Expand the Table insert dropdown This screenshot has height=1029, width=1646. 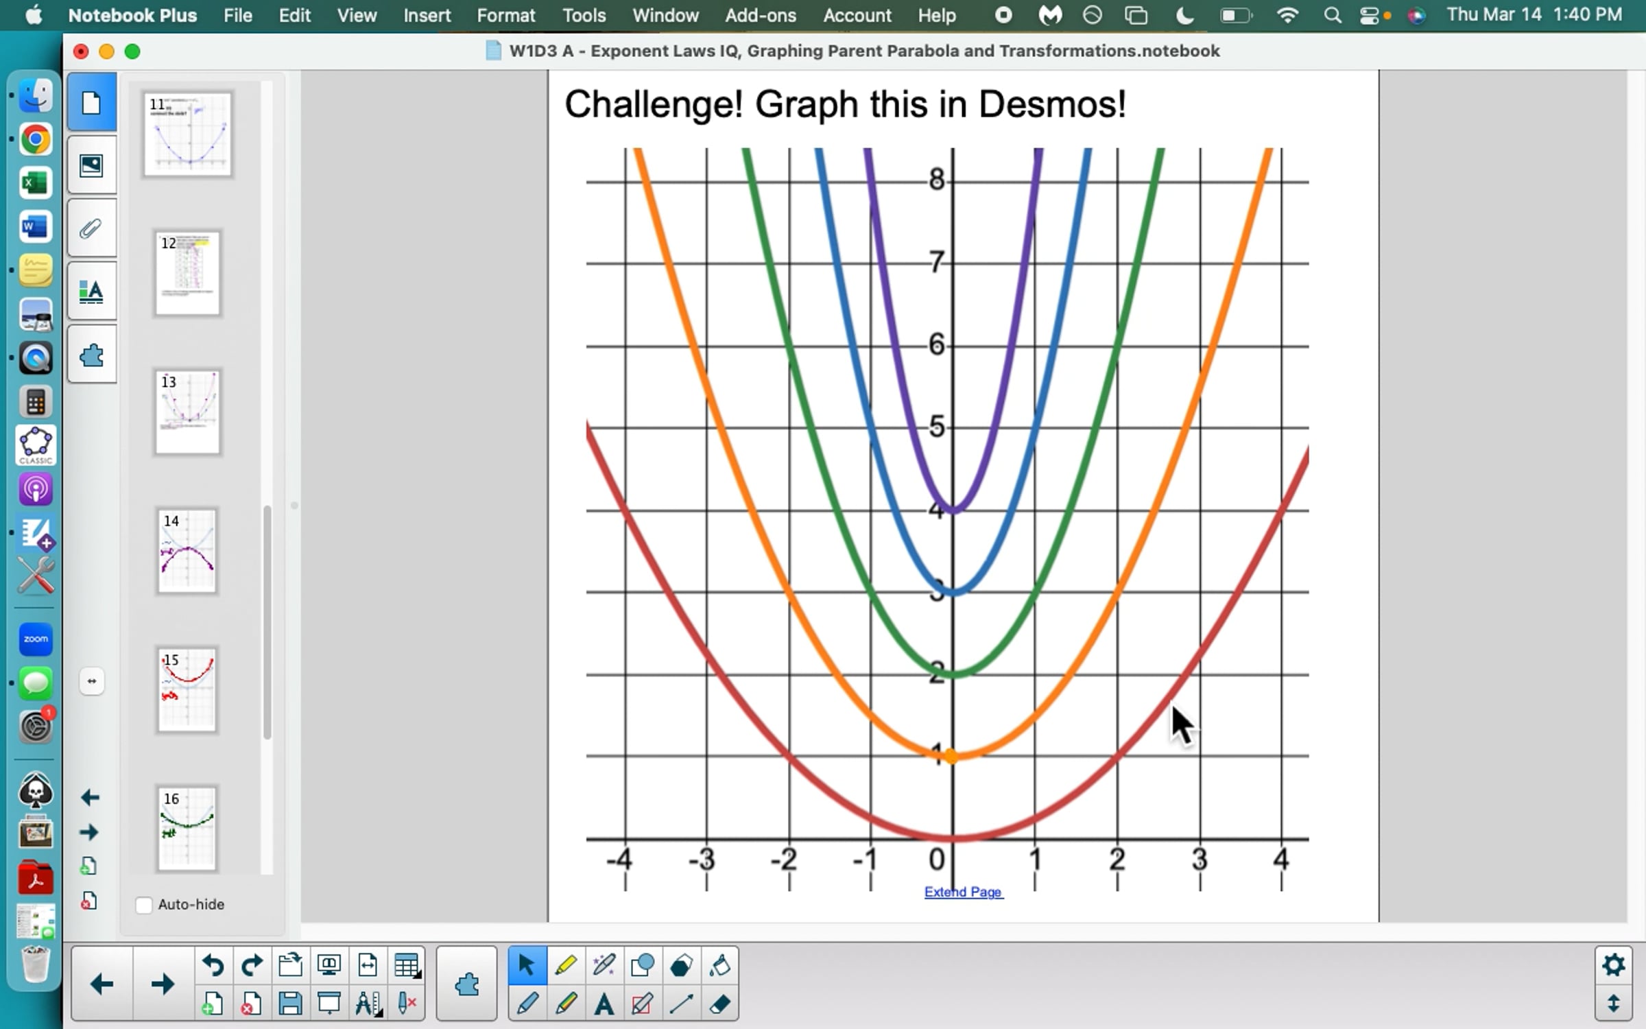407,965
